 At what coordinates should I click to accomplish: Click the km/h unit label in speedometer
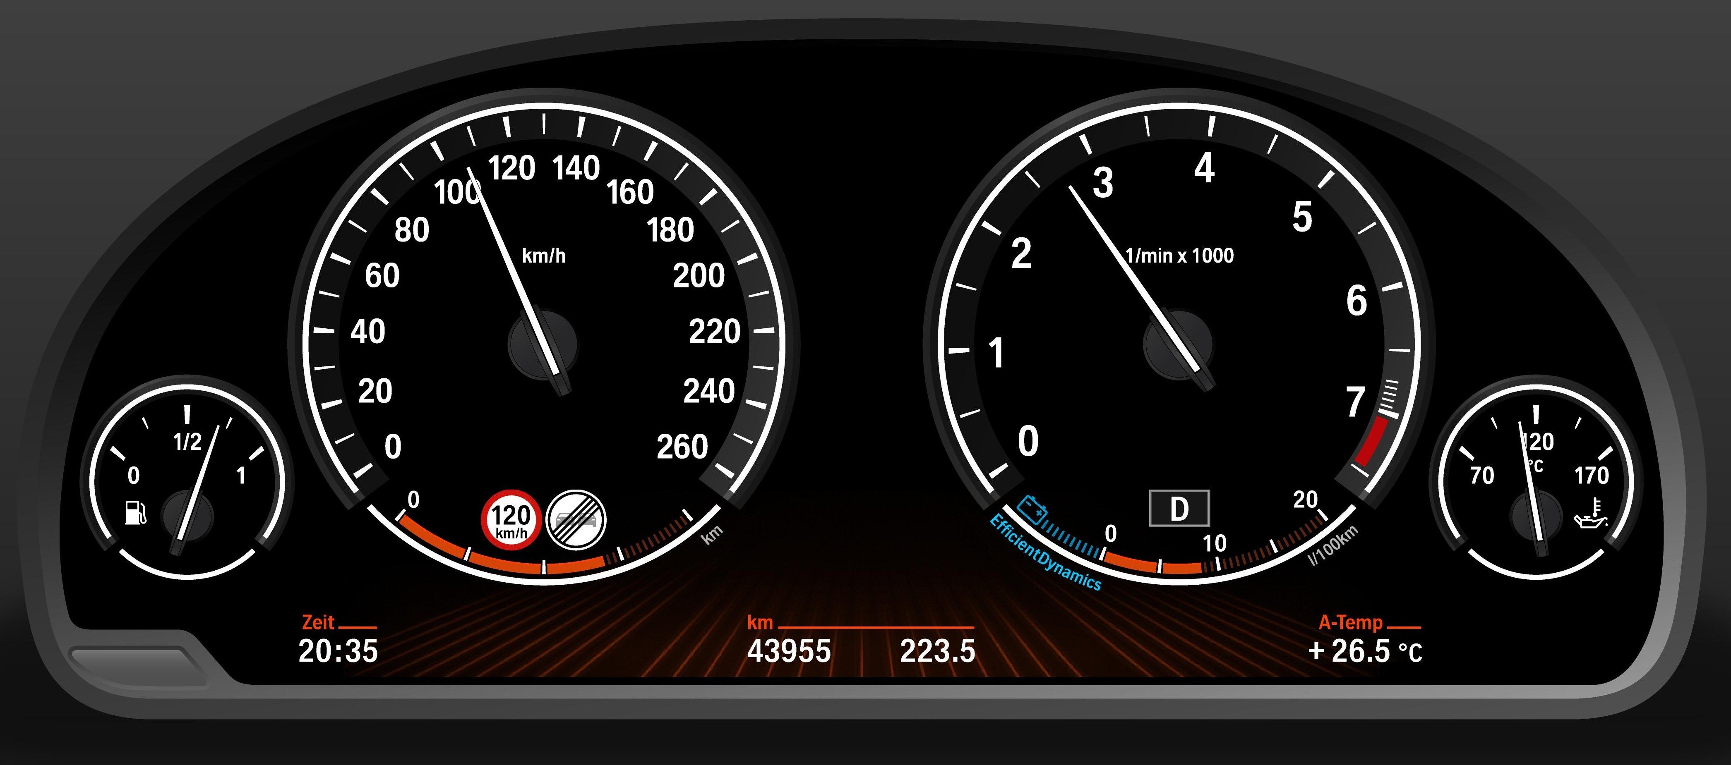tap(544, 256)
